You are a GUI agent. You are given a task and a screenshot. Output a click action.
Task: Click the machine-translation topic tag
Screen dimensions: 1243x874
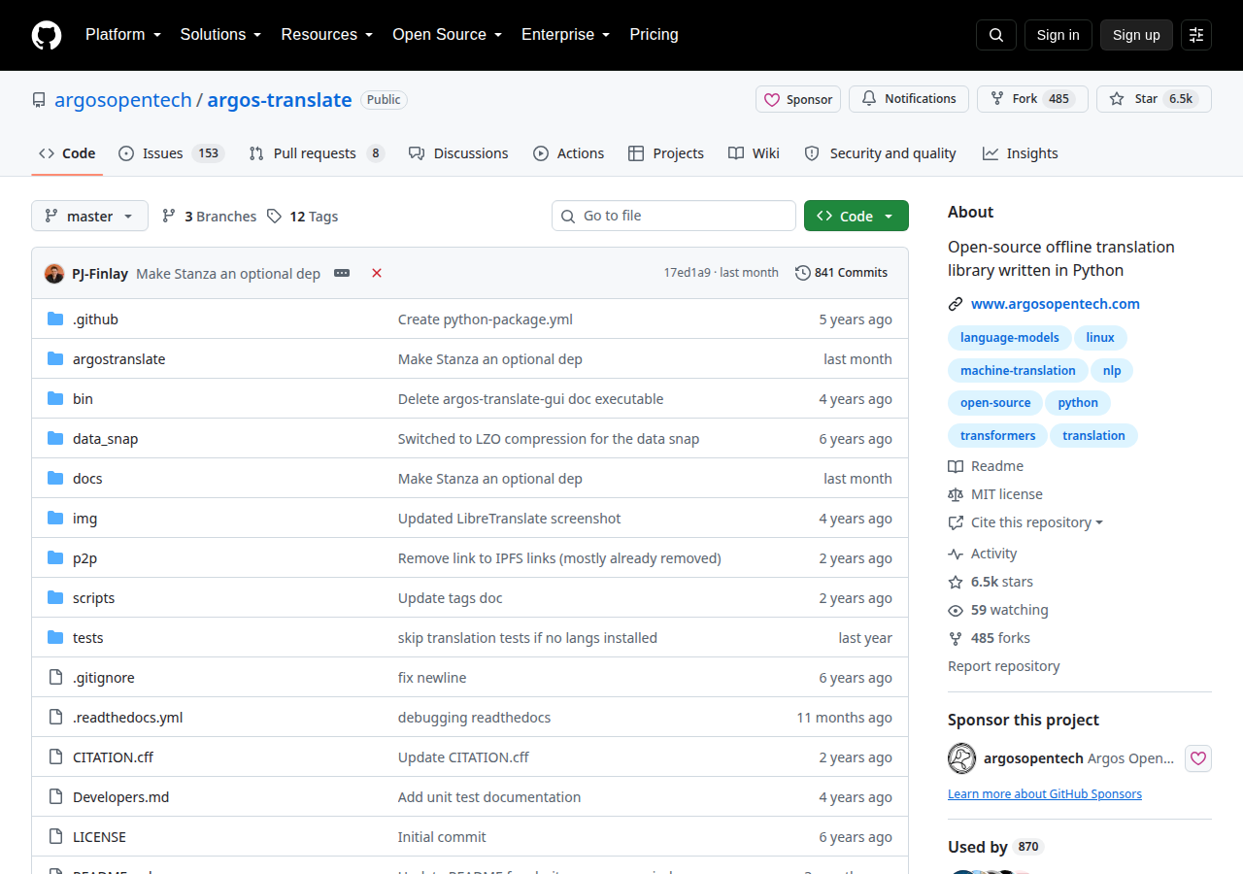pyautogui.click(x=1018, y=370)
